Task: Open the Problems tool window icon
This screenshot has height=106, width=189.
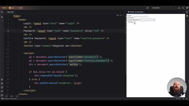Action: (x=2, y=87)
